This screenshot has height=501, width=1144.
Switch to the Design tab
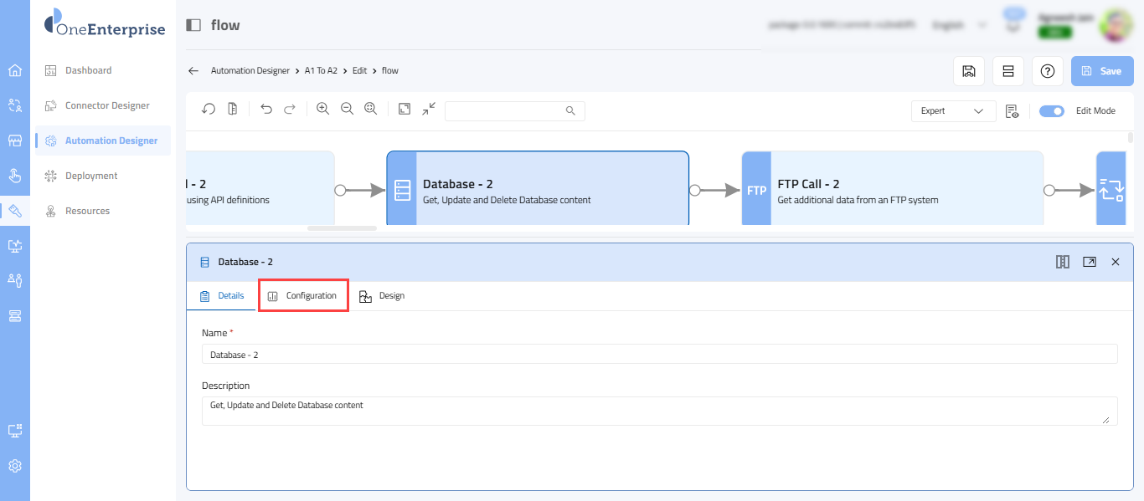coord(382,296)
